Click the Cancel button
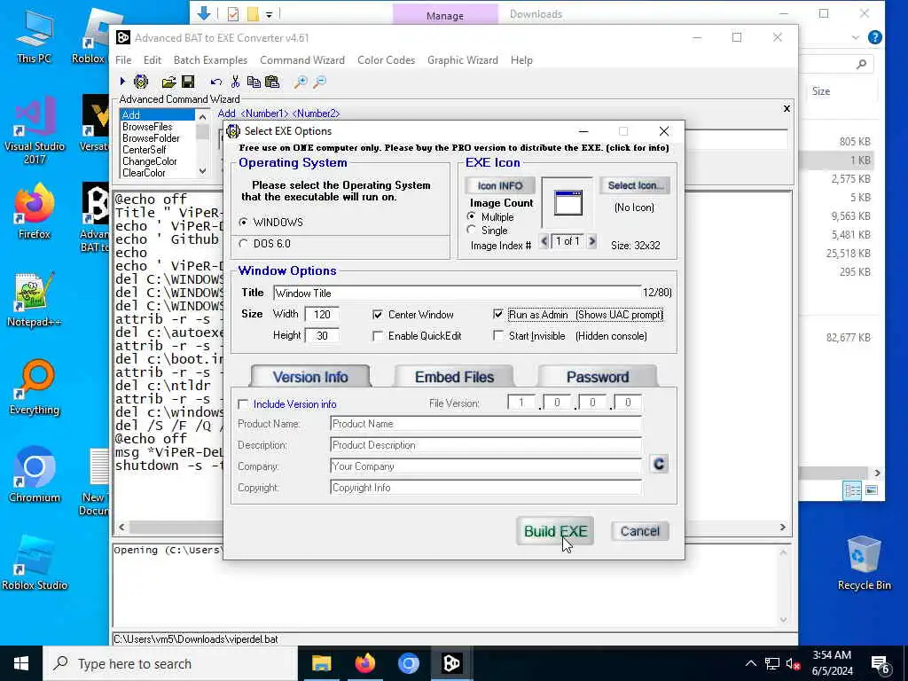908x681 pixels. 640,531
